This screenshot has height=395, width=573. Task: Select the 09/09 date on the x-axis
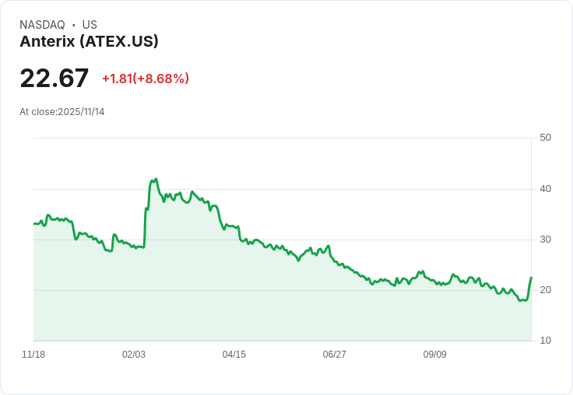(x=435, y=355)
